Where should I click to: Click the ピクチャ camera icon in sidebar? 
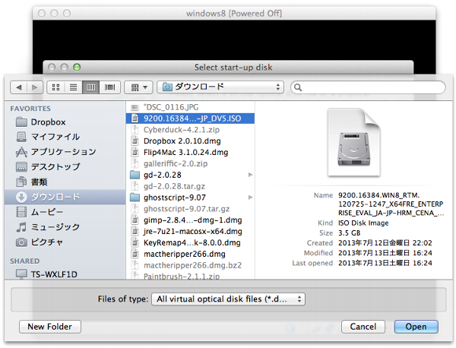point(21,242)
